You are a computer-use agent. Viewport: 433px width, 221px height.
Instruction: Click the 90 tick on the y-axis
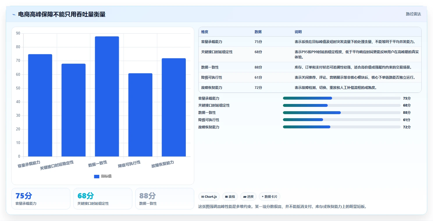(18, 33)
